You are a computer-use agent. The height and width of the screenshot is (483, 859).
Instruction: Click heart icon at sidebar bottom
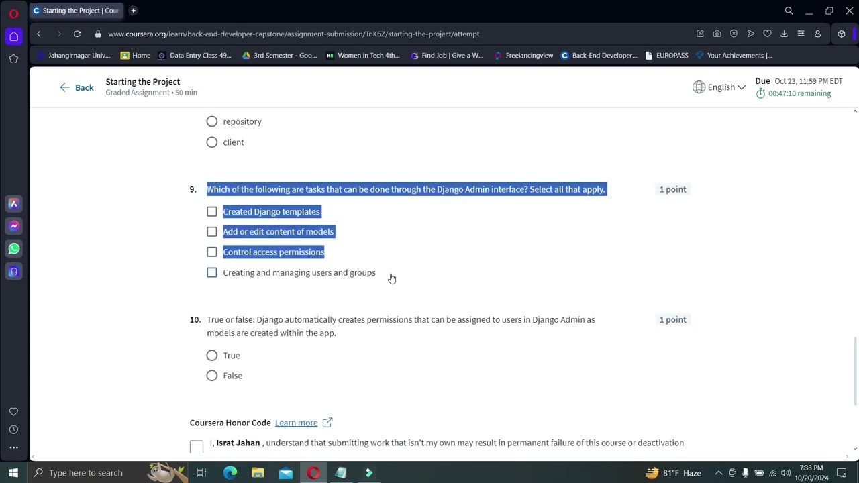[13, 411]
